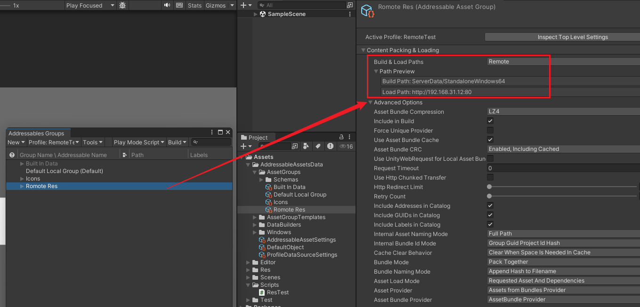Click the Search by Label tag icon
The height and width of the screenshot is (307, 640).
[318, 147]
